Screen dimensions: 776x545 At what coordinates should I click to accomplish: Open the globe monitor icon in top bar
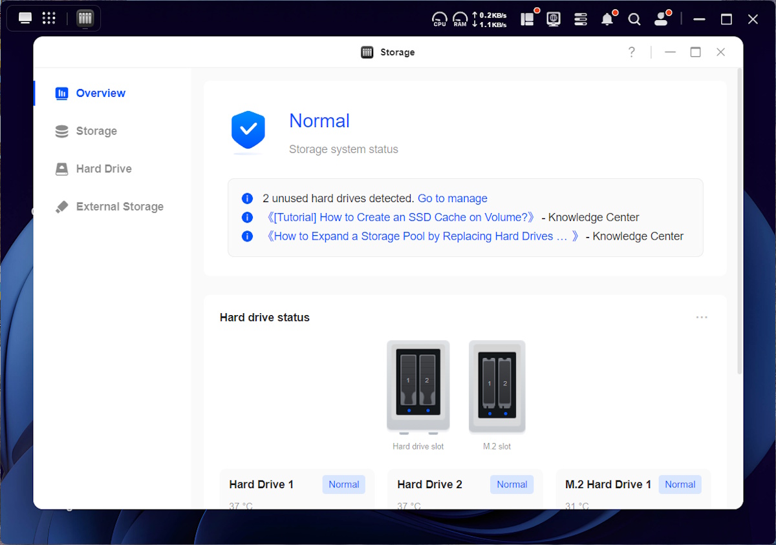click(x=554, y=19)
